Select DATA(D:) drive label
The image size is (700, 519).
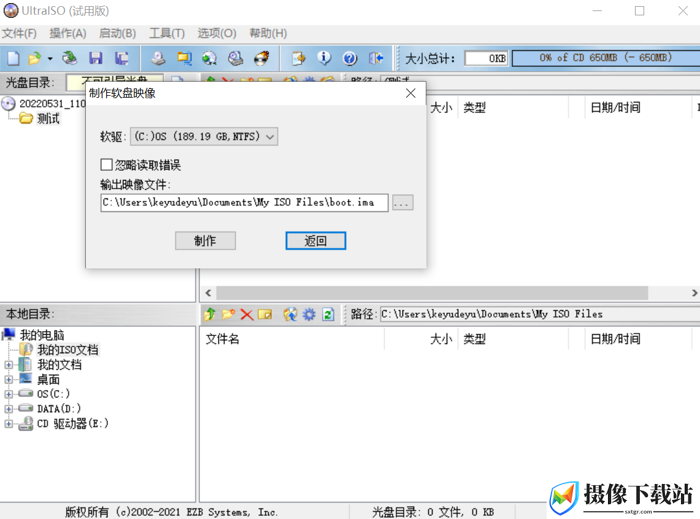60,408
